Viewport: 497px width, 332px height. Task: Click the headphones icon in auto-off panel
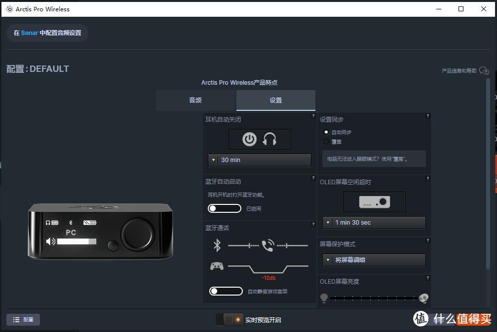(x=270, y=139)
